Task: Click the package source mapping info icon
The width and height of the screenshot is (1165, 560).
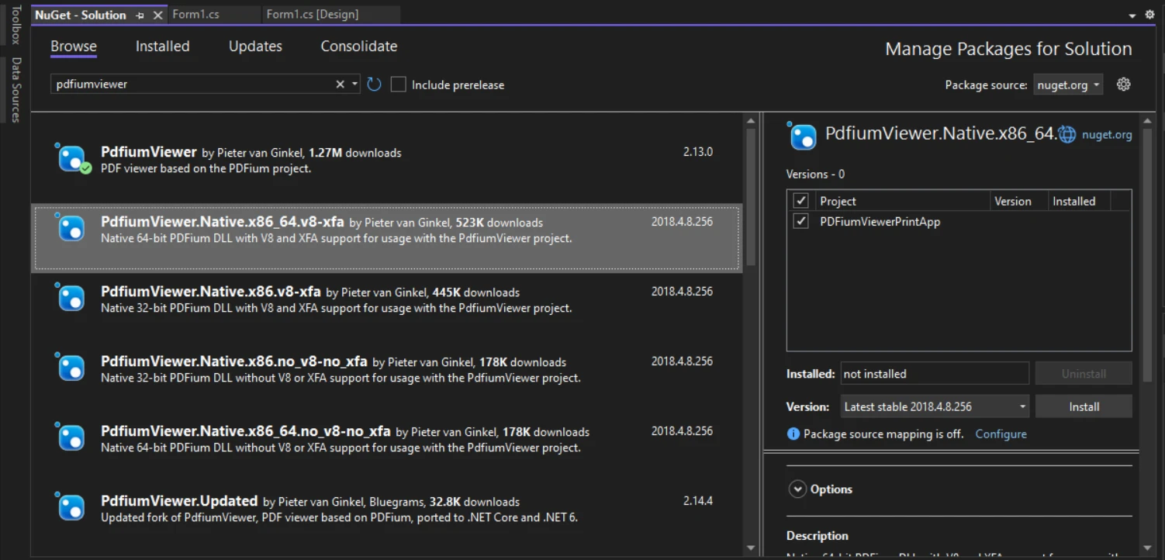Action: click(x=793, y=434)
